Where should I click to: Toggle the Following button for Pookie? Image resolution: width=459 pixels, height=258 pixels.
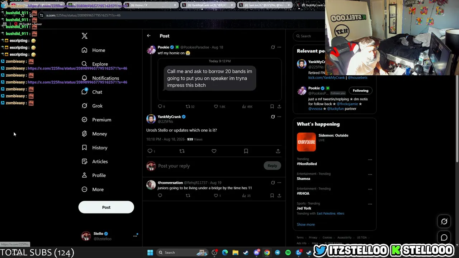coord(360,91)
